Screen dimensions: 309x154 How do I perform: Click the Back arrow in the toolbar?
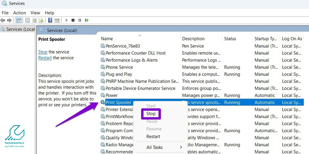[x=3, y=20]
